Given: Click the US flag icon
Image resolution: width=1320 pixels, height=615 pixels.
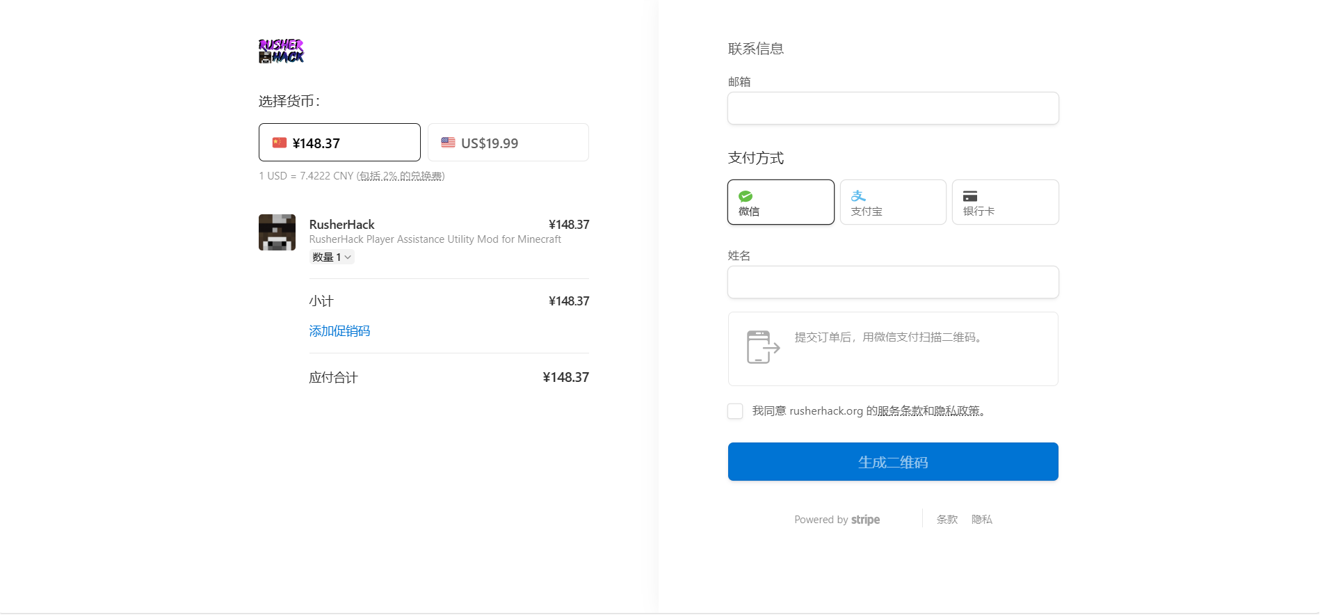Looking at the screenshot, I should (x=448, y=143).
